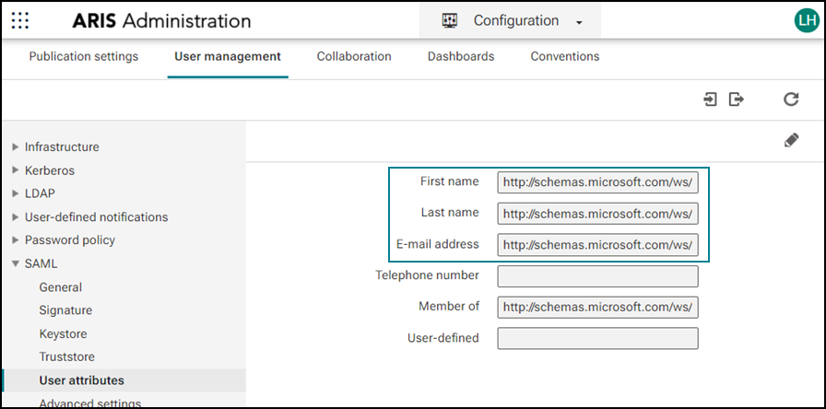Collapse the SAML tree node
Image resolution: width=826 pixels, height=409 pixels.
pyautogui.click(x=16, y=263)
